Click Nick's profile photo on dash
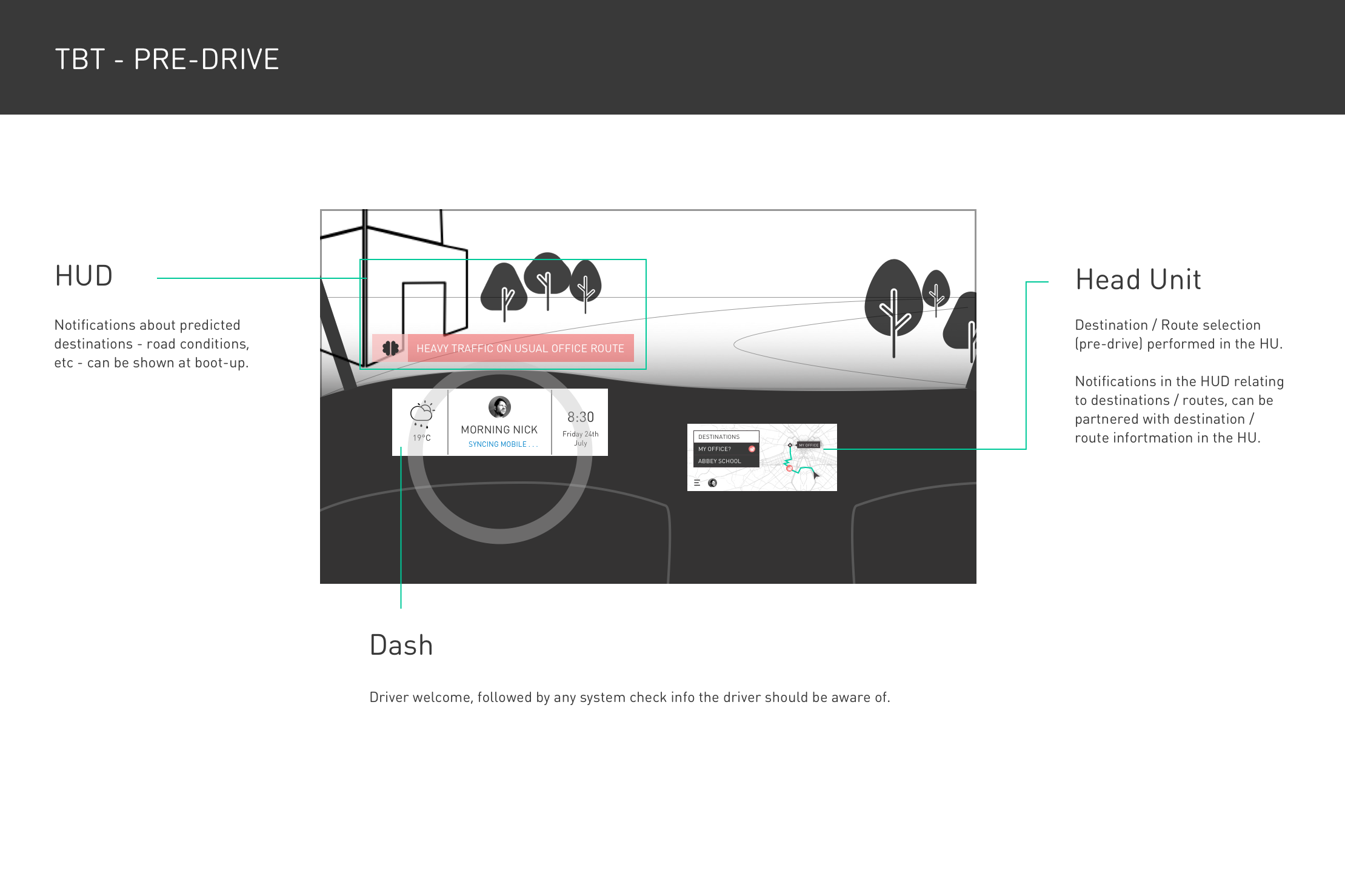The width and height of the screenshot is (1345, 893). pos(499,407)
